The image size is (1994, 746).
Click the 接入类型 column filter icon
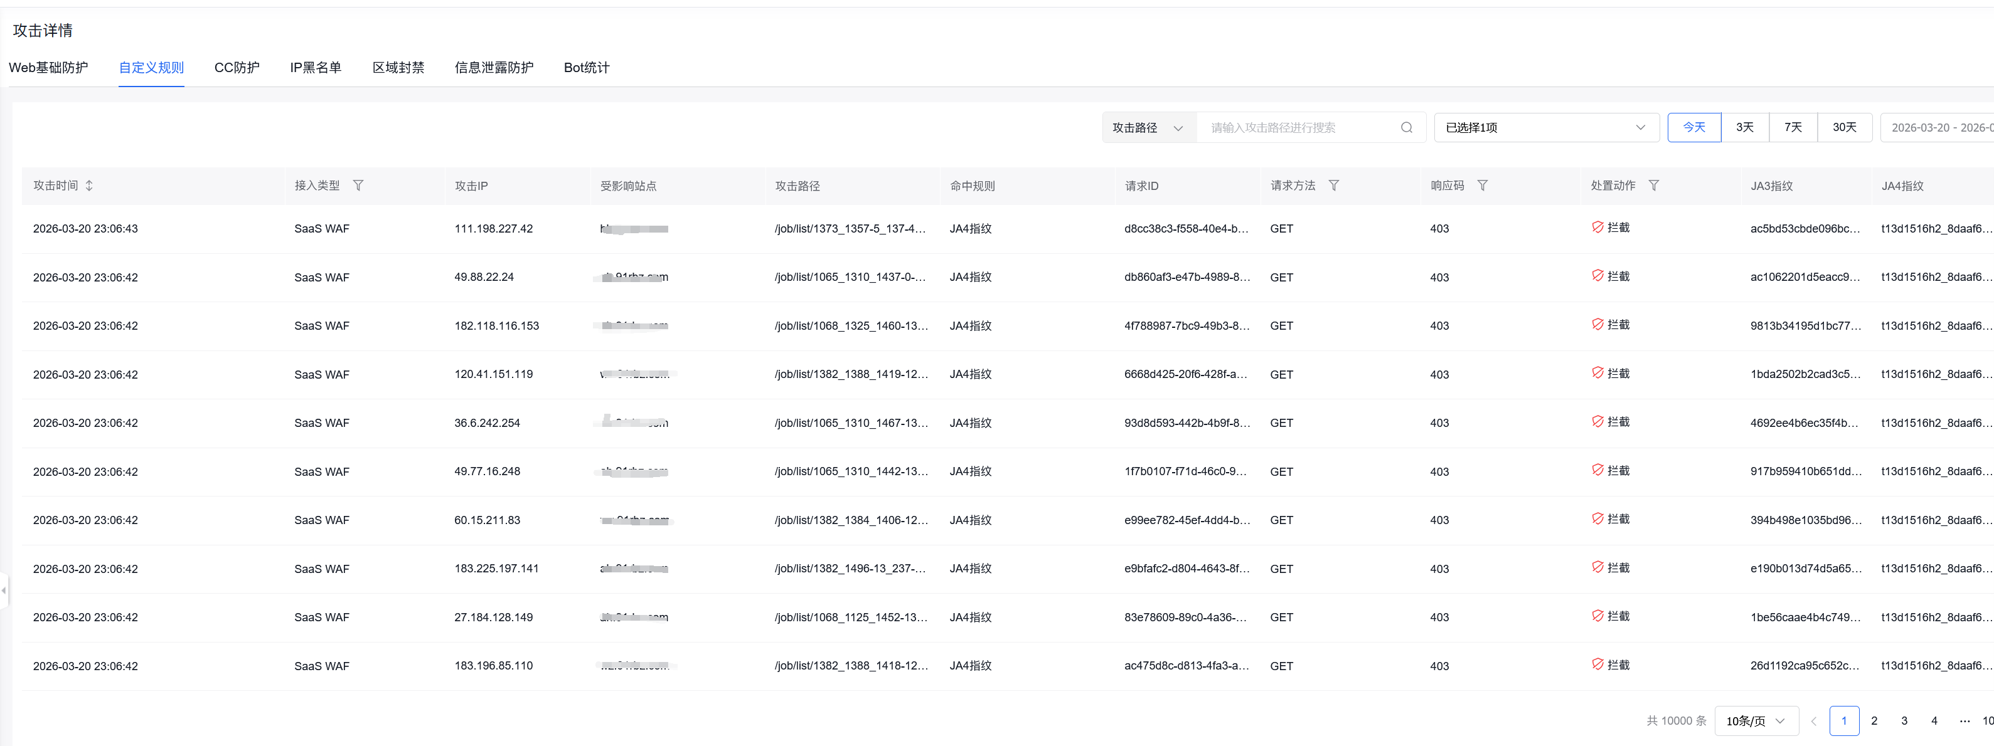[x=358, y=186]
